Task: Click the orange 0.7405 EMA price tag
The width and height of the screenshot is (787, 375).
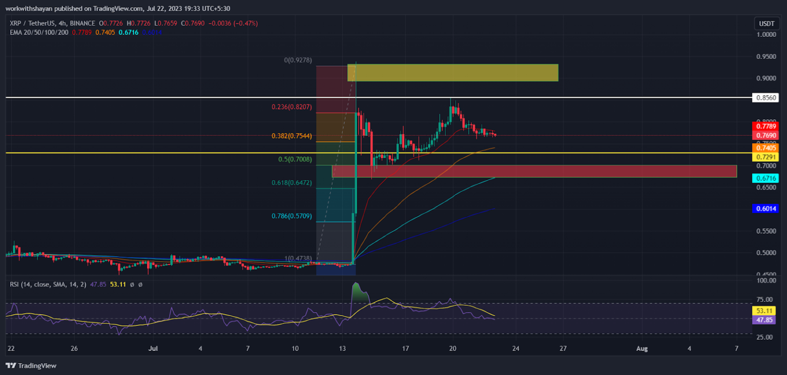Action: (x=766, y=148)
